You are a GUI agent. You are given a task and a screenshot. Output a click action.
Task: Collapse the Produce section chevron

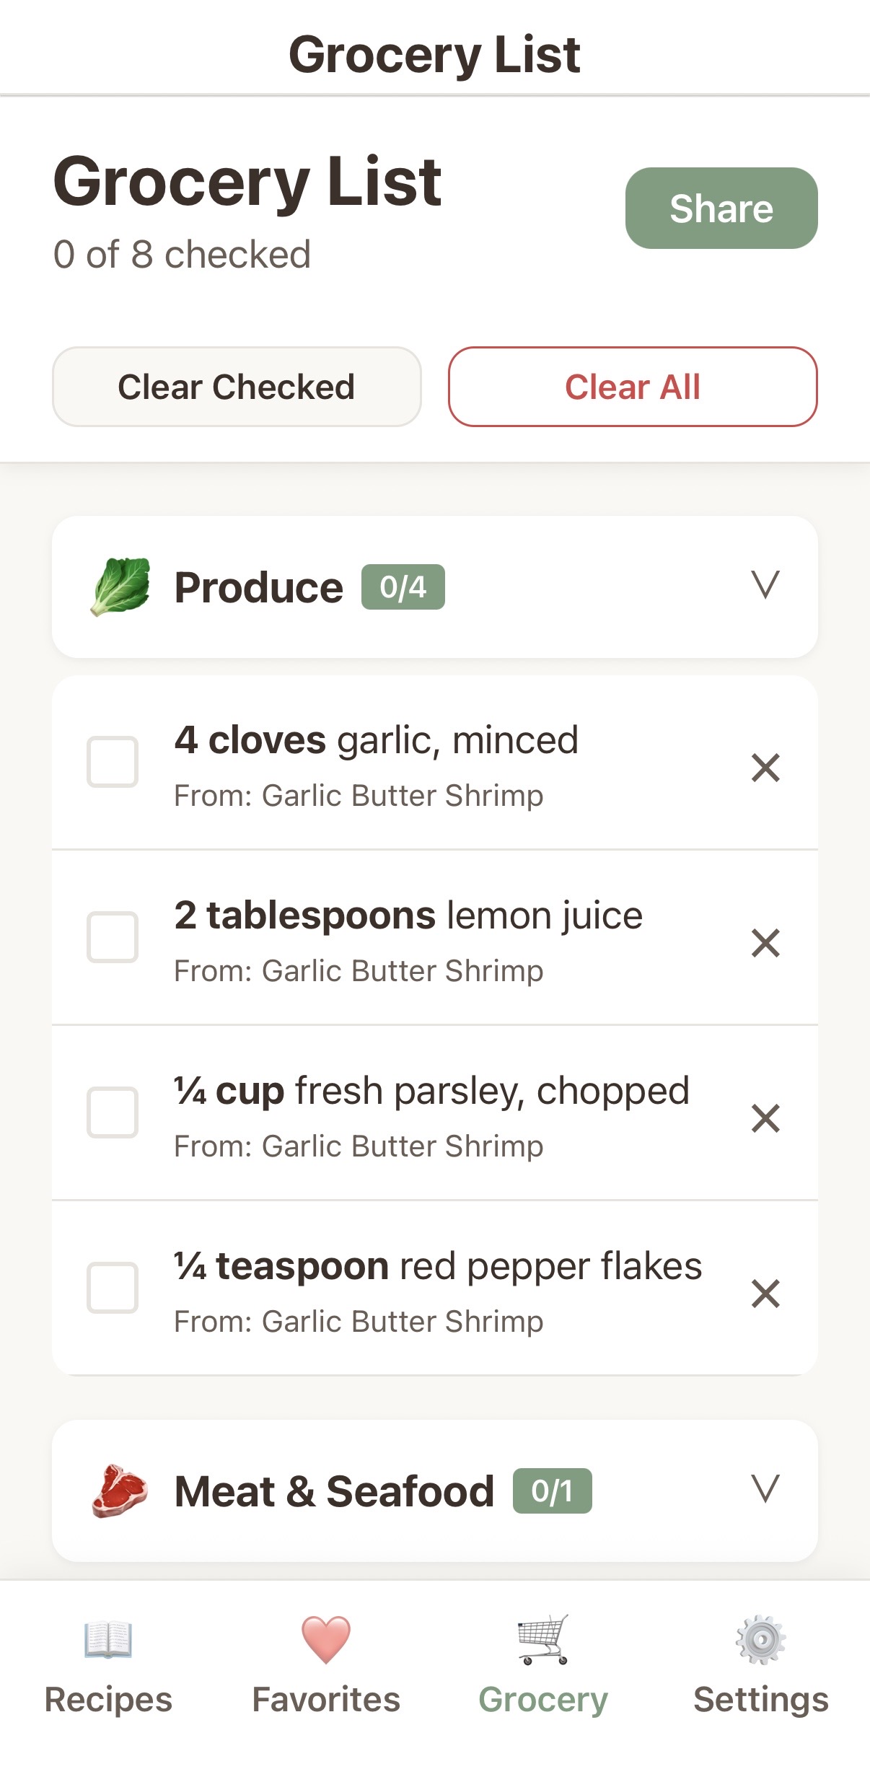click(x=765, y=585)
